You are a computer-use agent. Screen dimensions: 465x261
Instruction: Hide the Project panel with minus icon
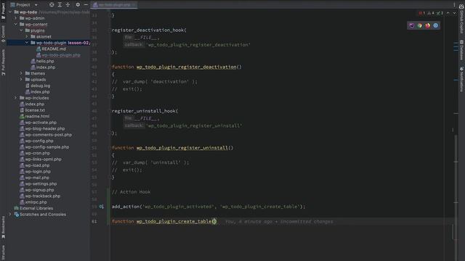86,5
